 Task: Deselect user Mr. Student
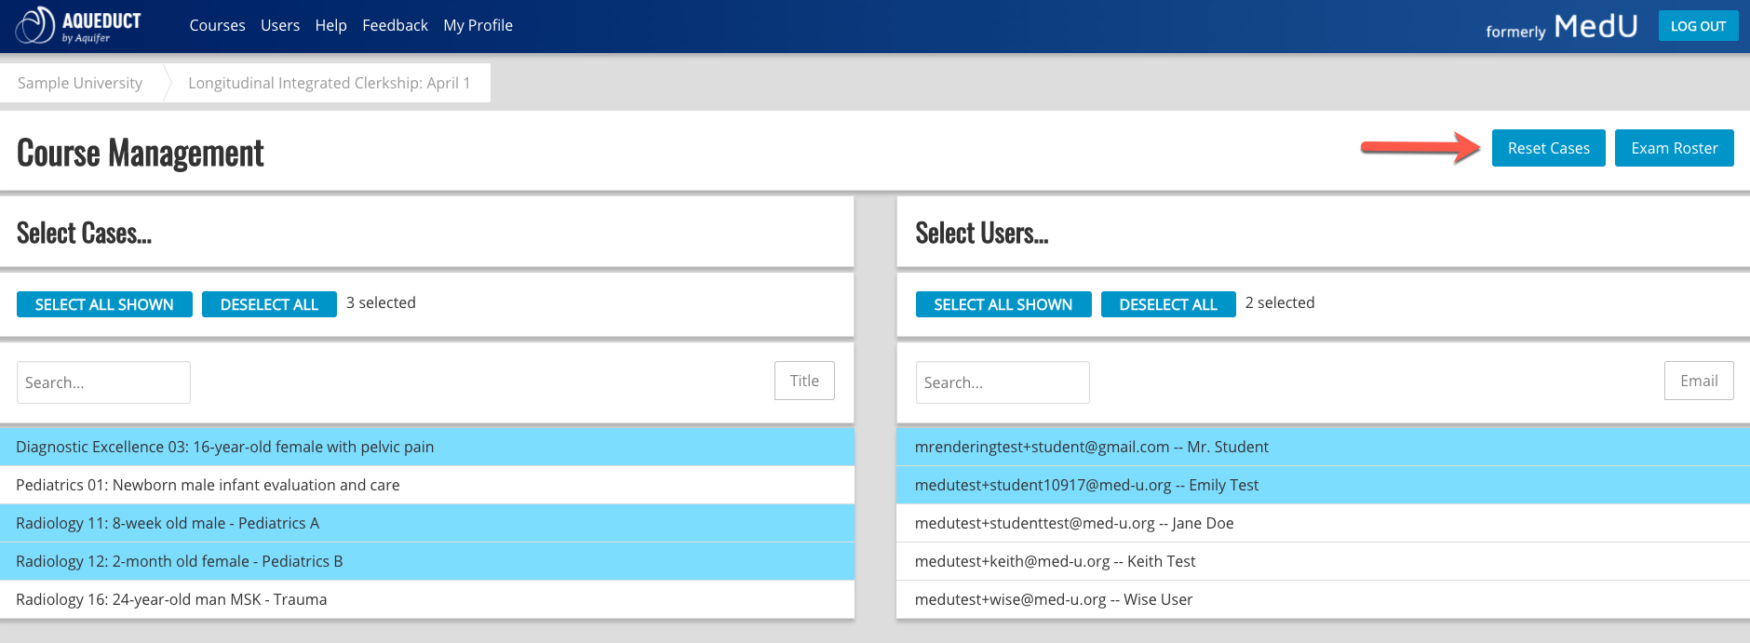[x=1323, y=447]
